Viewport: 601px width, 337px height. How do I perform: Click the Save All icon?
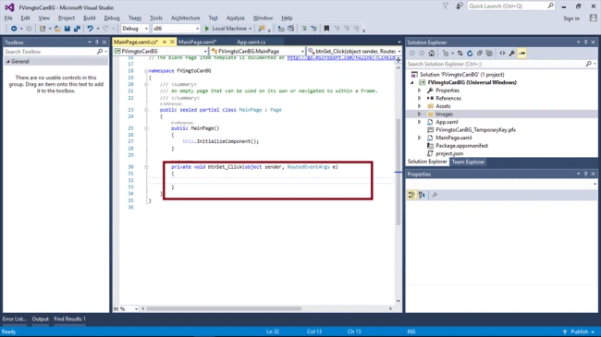pyautogui.click(x=77, y=29)
